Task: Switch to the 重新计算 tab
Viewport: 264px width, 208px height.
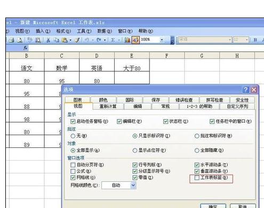Action: coord(108,106)
